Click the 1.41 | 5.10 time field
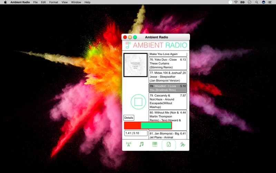The image size is (276, 173). (136, 133)
